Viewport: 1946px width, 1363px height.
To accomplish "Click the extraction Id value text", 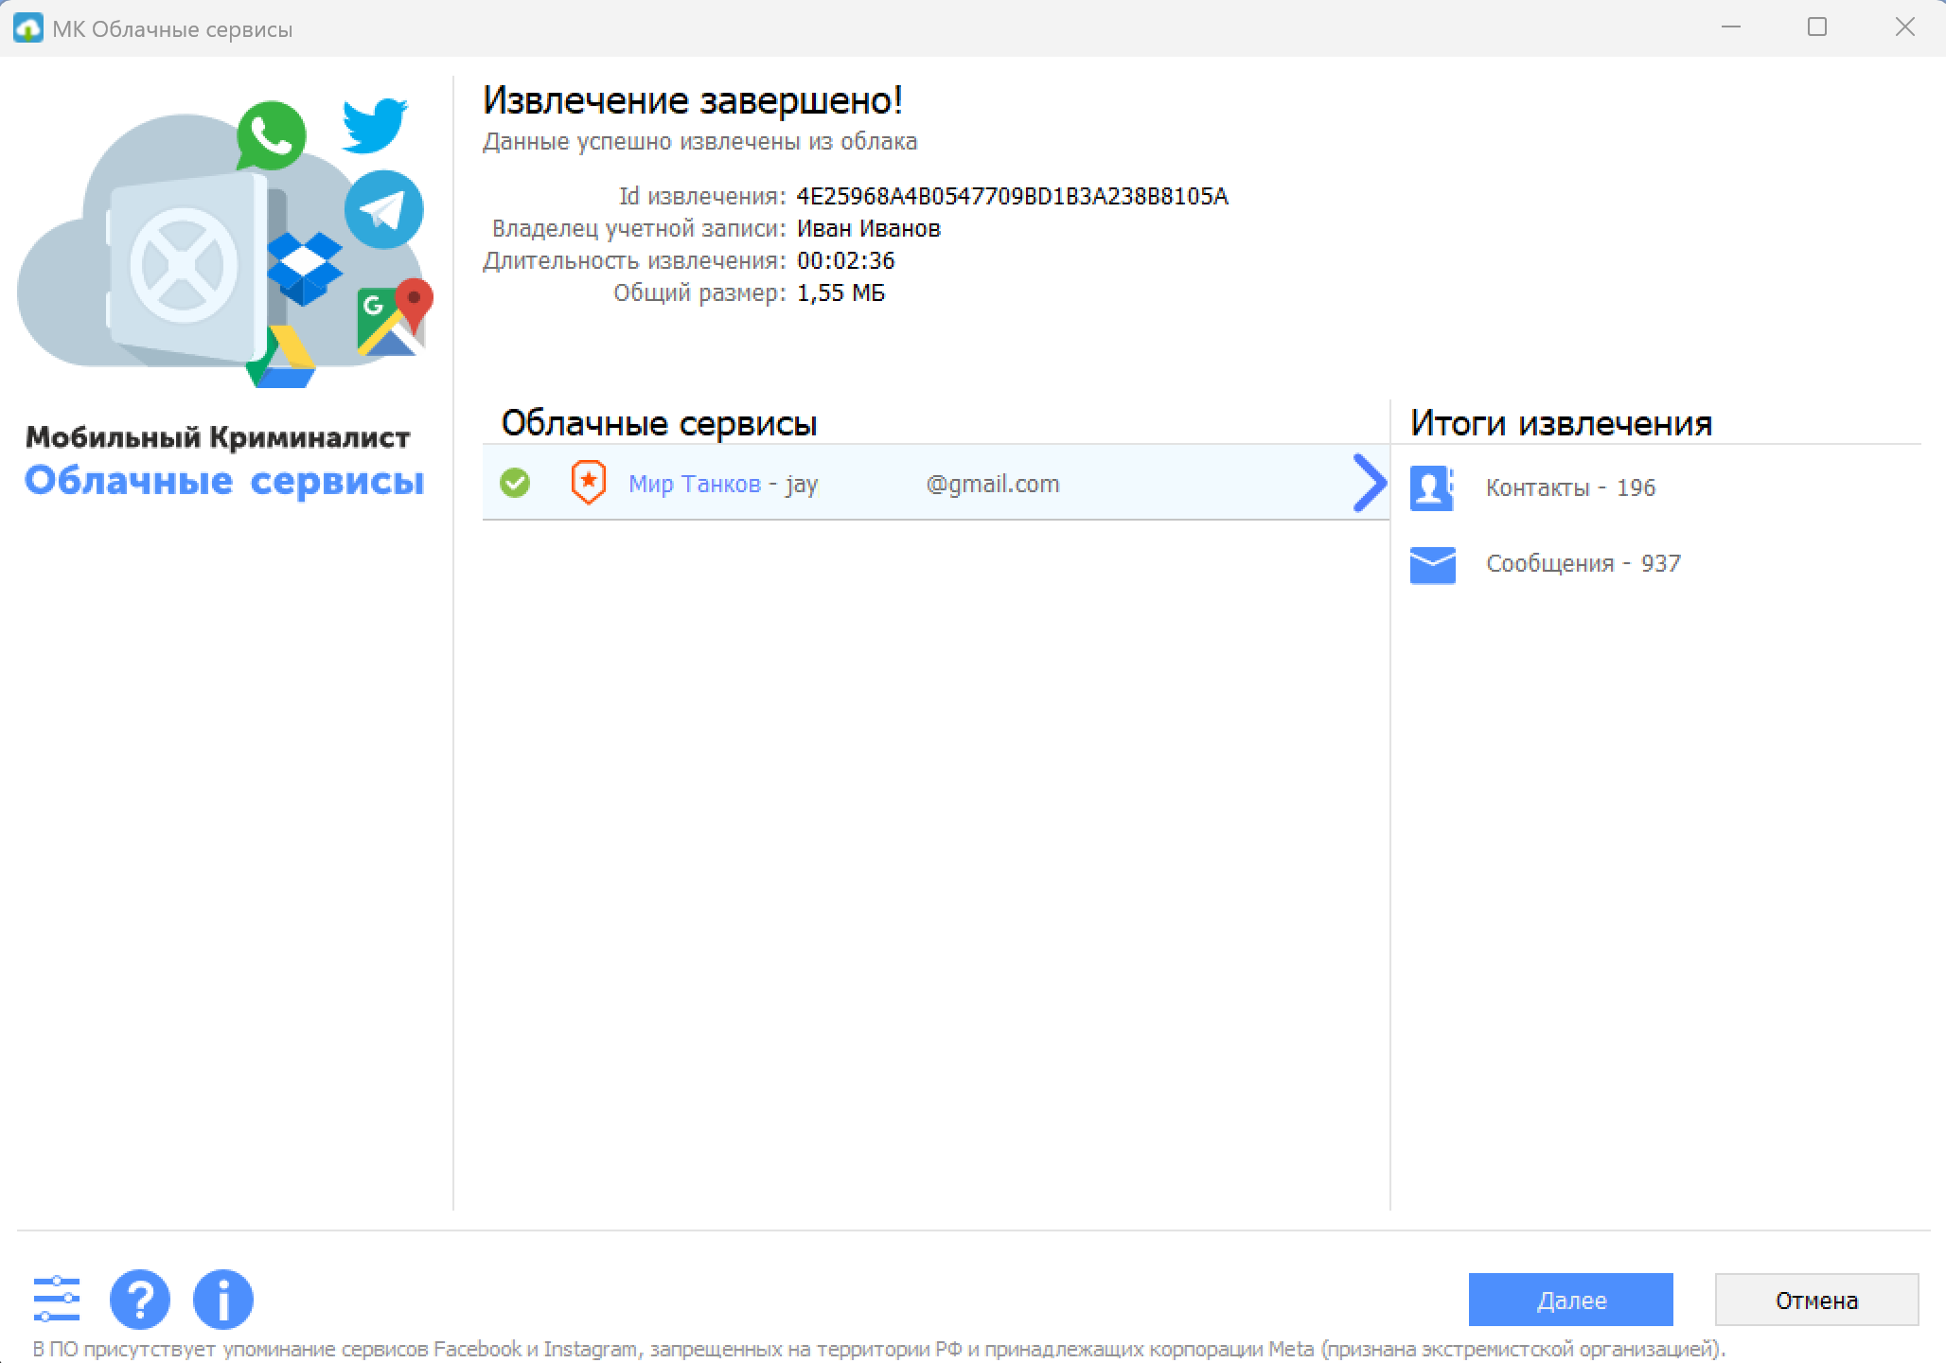I will pos(1012,196).
